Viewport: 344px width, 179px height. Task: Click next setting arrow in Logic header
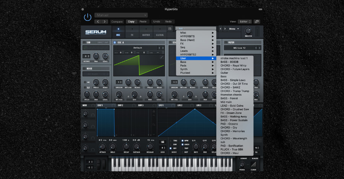(x=105, y=21)
